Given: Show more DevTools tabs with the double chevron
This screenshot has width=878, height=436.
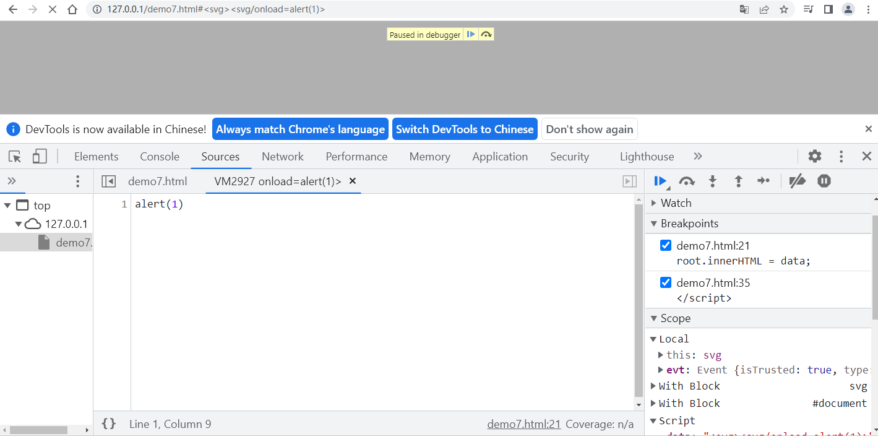Looking at the screenshot, I should coord(698,156).
